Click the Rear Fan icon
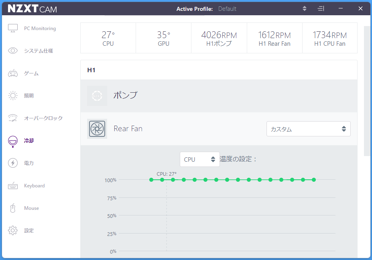The width and height of the screenshot is (372, 260). [97, 129]
